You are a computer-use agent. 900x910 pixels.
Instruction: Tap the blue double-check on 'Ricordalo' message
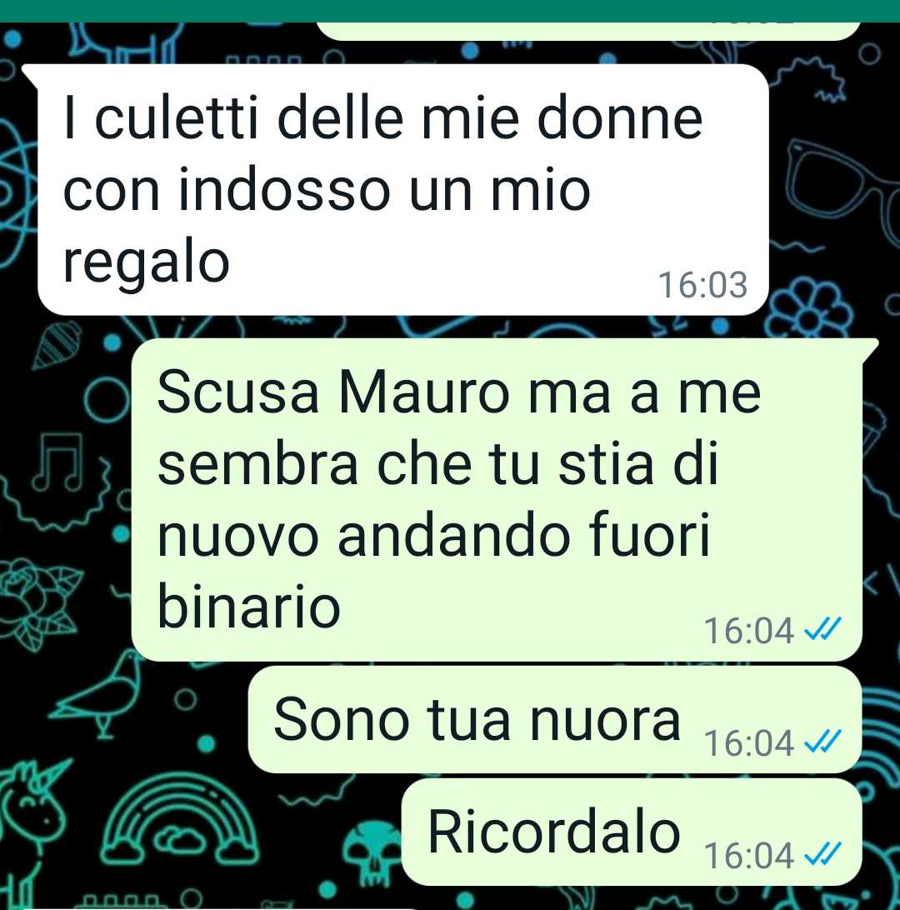point(822,854)
